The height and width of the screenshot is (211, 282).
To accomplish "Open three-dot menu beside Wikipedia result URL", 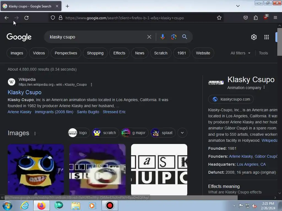I will pyautogui.click(x=91, y=85).
